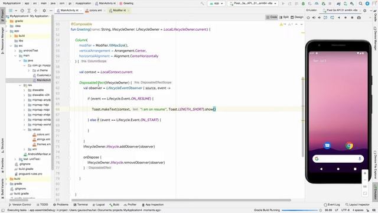Toggle the Structure side panel

2,146
